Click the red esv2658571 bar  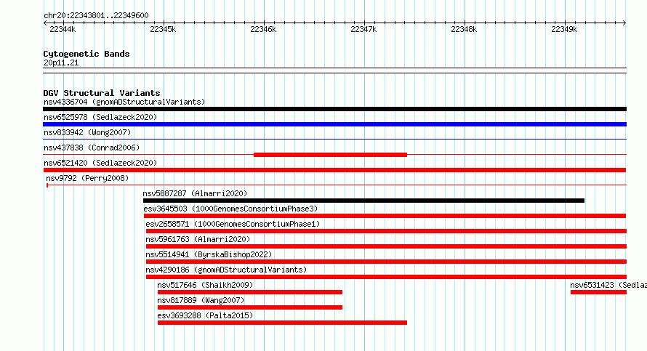(x=386, y=231)
